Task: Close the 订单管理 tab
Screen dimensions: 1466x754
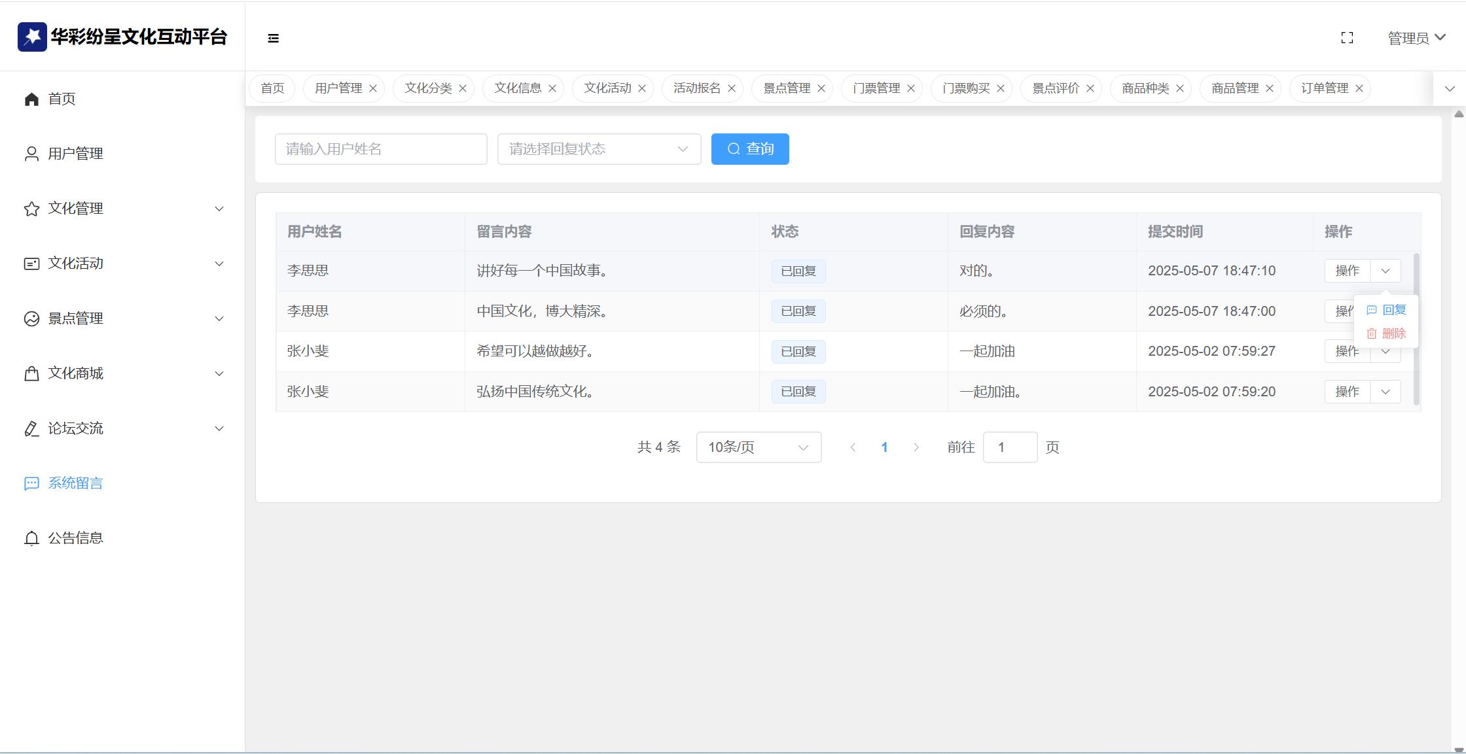Action: point(1359,88)
